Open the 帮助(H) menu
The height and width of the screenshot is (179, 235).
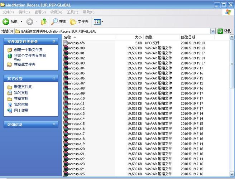88,12
